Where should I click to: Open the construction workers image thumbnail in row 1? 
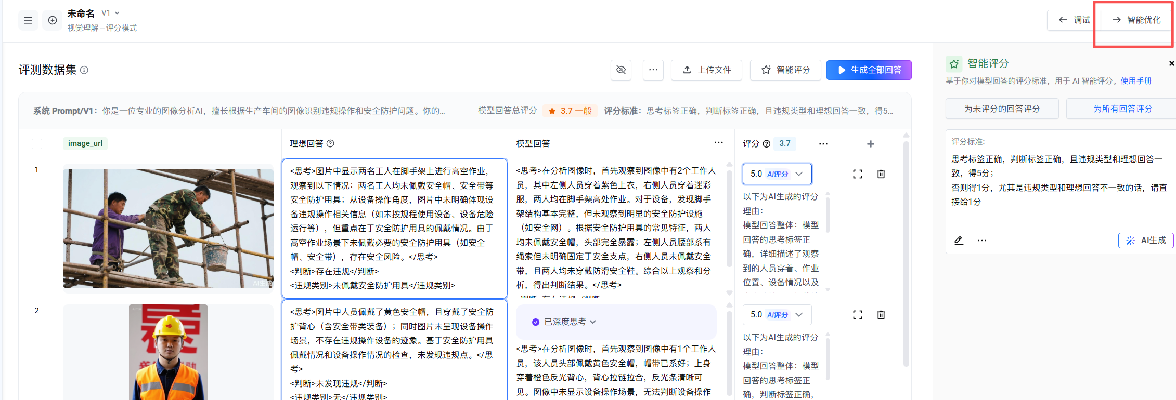coord(168,229)
